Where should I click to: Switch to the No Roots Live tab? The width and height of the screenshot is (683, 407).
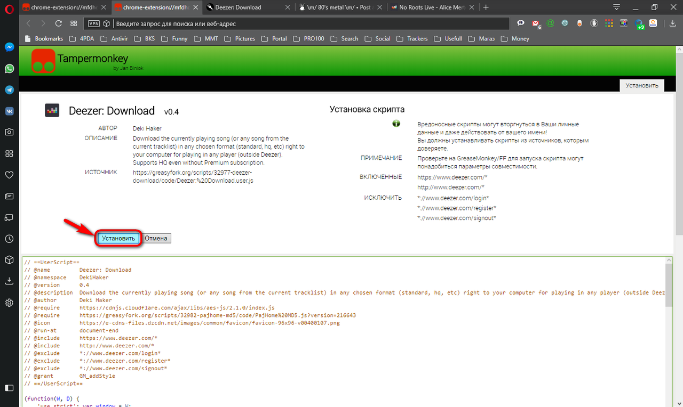[x=432, y=7]
